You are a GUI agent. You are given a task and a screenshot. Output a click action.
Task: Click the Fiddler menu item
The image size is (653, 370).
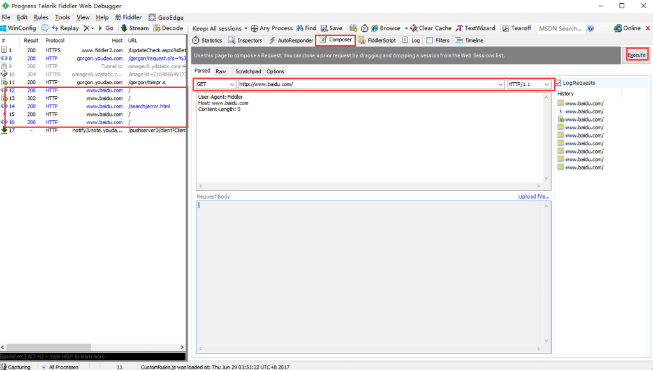click(x=128, y=17)
